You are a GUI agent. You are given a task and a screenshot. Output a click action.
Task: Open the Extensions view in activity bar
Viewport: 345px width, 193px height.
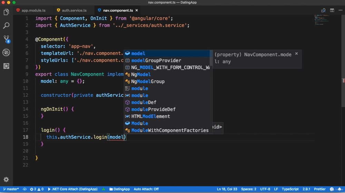coord(6,66)
